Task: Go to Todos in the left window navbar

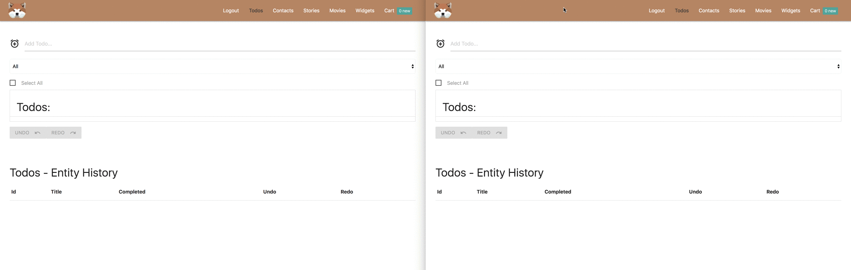Action: pyautogui.click(x=256, y=11)
